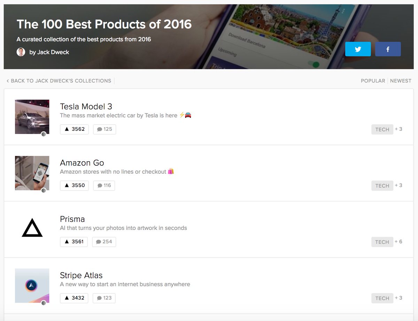Image resolution: width=418 pixels, height=321 pixels.
Task: Open the Amazon Go title
Action: click(x=82, y=163)
